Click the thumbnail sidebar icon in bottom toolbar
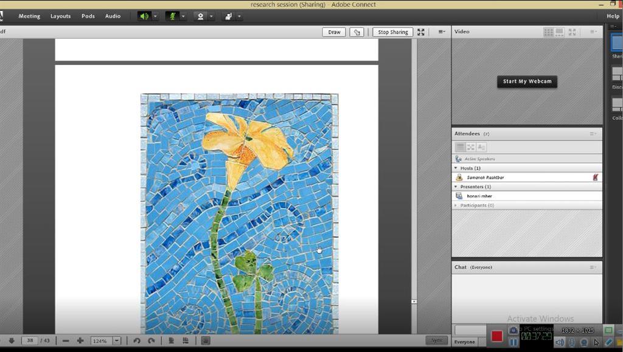 click(x=206, y=340)
